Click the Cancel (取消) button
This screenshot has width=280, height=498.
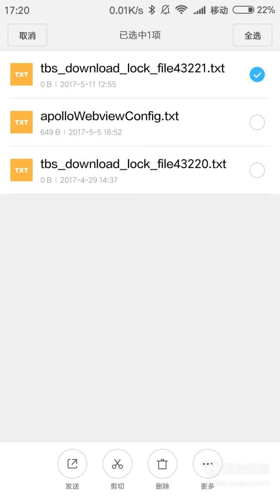tap(27, 35)
